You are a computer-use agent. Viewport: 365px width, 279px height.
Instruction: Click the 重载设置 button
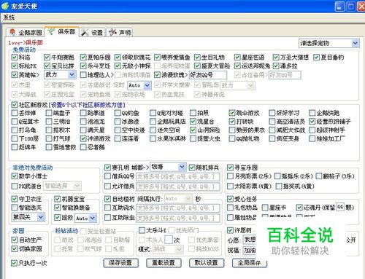click(164, 263)
